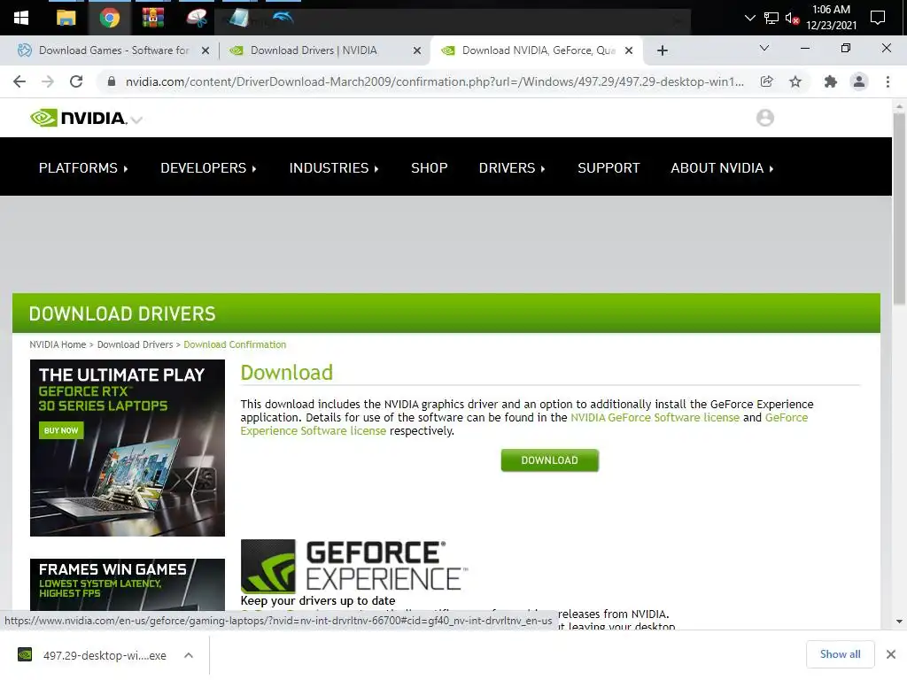Open the NVIDIA GeForce Software license link
The height and width of the screenshot is (680, 907).
(655, 418)
